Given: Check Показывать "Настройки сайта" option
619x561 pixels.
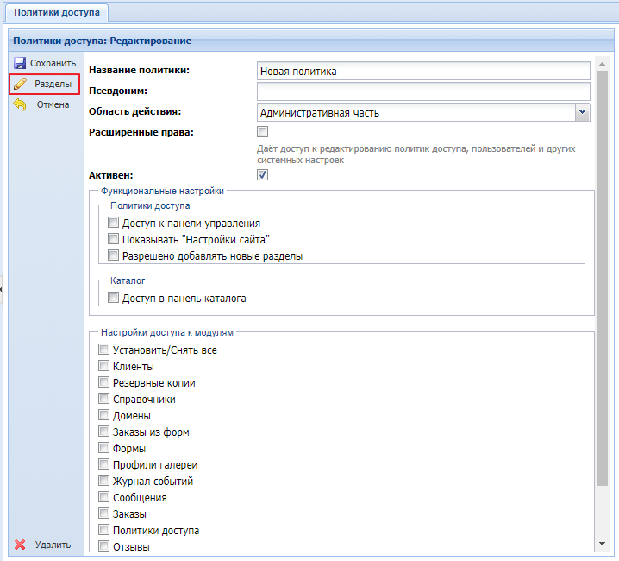Looking at the screenshot, I should (x=113, y=240).
